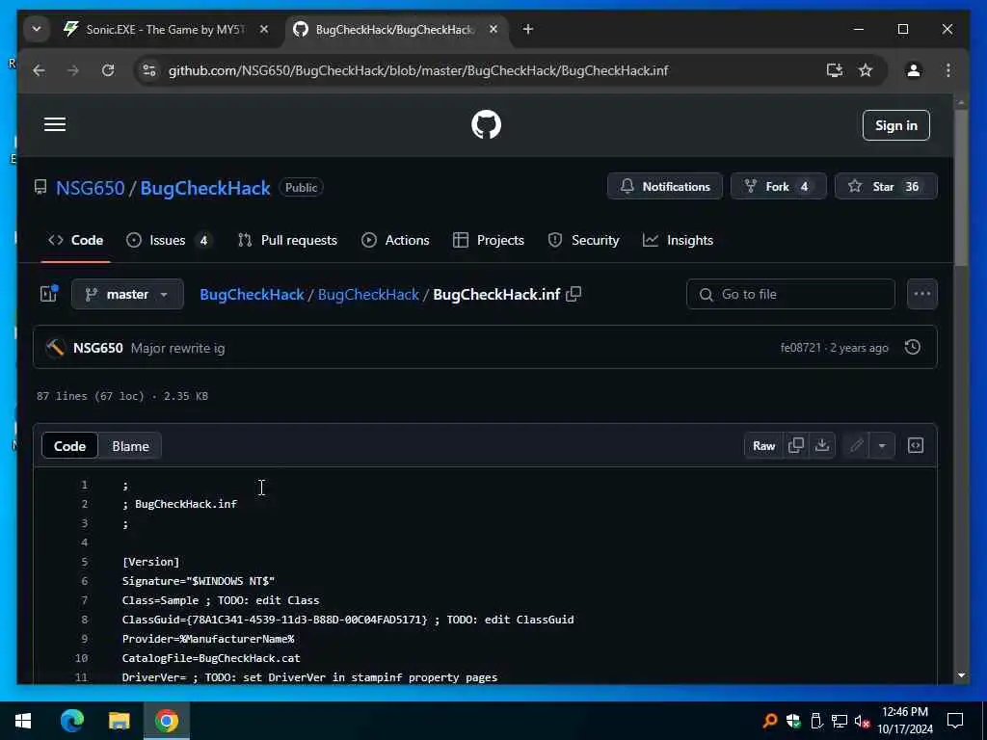Switch to the repository Code tab
This screenshot has width=987, height=740.
pos(75,240)
